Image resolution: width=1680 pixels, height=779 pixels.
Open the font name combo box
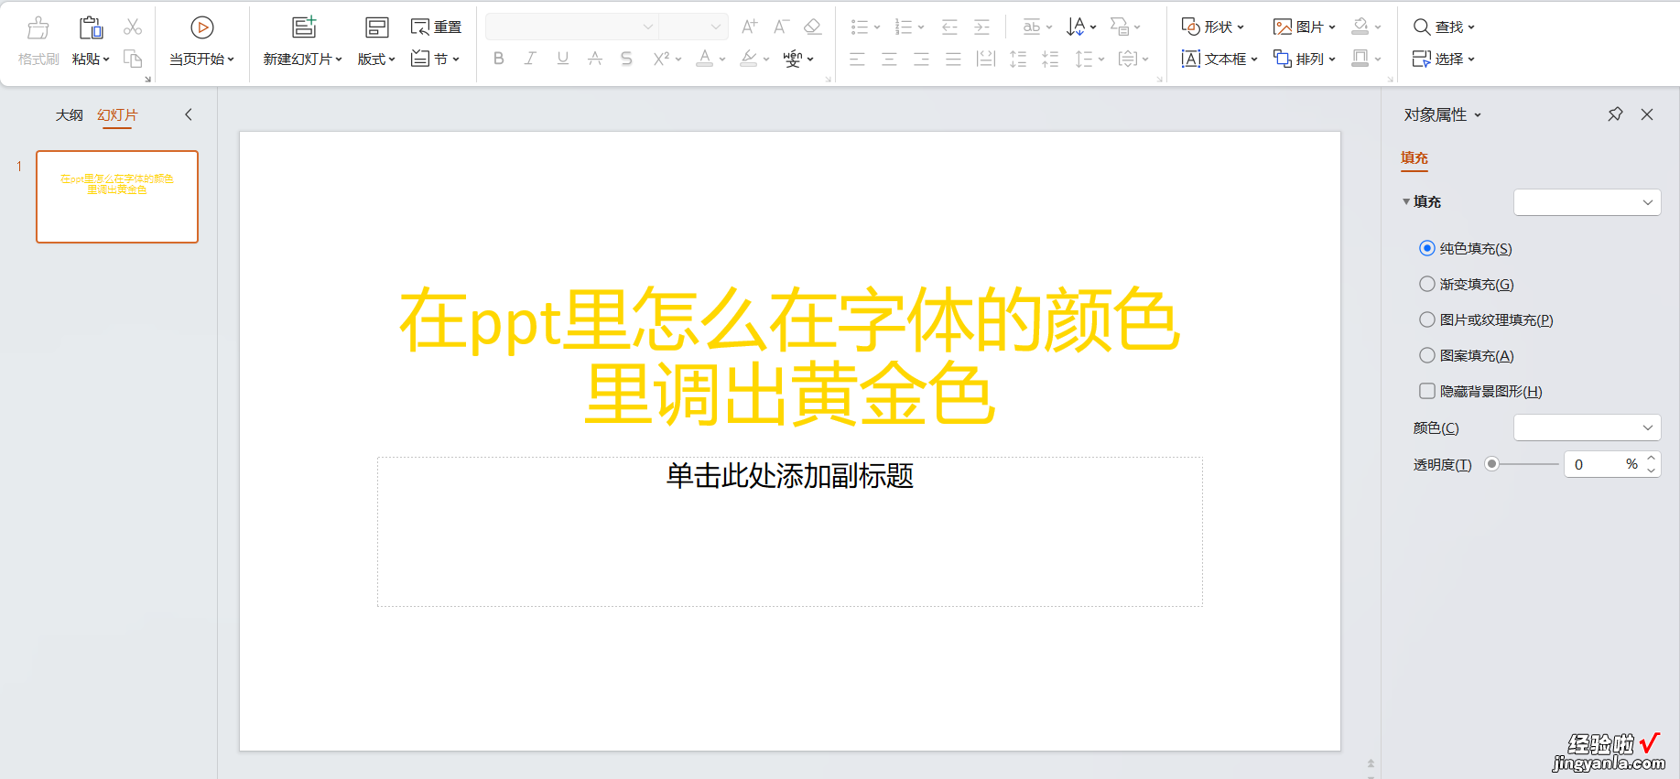[571, 27]
